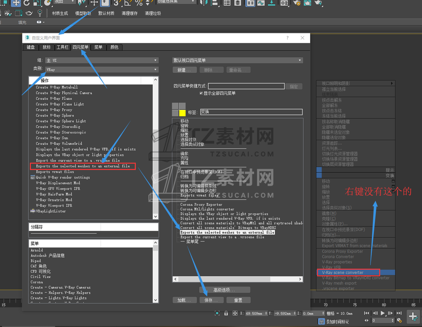Toggle the Angle Snap icon
The image size is (422, 327).
(127, 3)
